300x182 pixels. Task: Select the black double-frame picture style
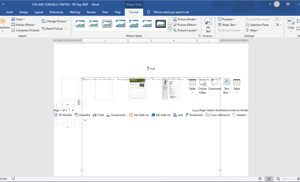coord(160,24)
